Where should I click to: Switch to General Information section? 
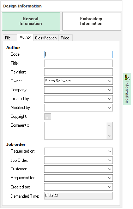pyautogui.click(x=31, y=21)
